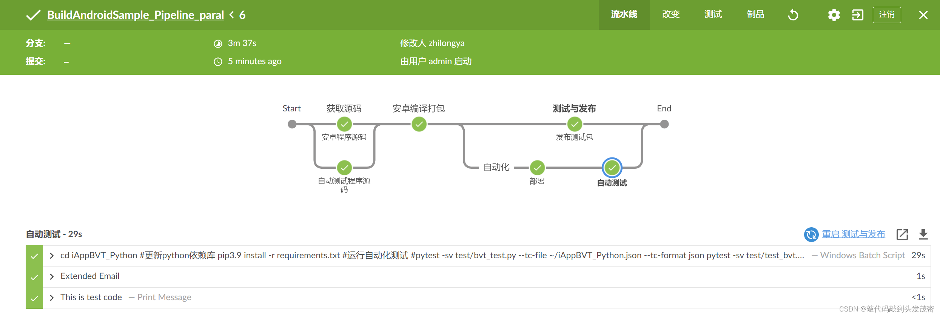The image size is (940, 316).
Task: Click the 由用户 admin 启动 text
Action: coord(436,62)
